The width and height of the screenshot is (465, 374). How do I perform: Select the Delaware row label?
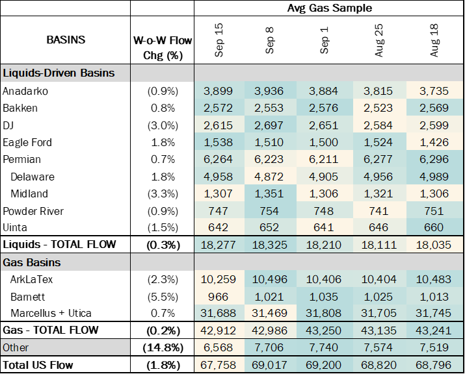(33, 177)
